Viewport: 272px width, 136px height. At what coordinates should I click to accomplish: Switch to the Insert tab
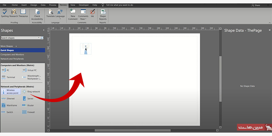(x=24, y=5)
